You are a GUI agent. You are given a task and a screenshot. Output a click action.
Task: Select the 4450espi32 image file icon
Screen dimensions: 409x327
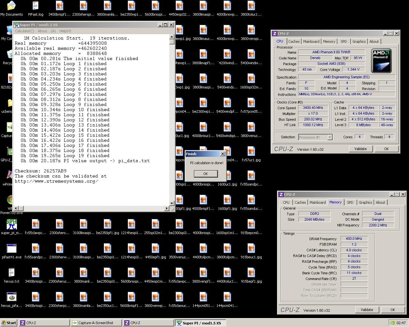coord(179,6)
